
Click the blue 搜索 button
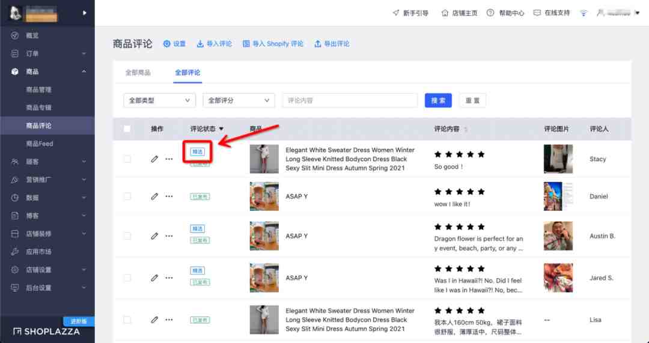tap(438, 100)
